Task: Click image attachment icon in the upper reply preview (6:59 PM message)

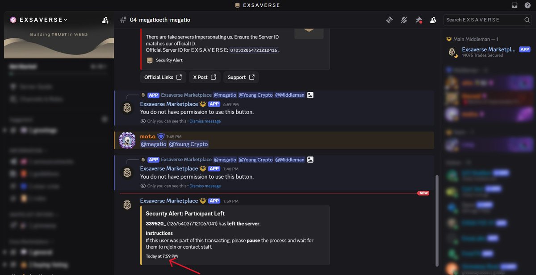Action: (310, 95)
